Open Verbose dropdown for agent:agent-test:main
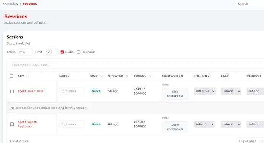 click(x=255, y=124)
